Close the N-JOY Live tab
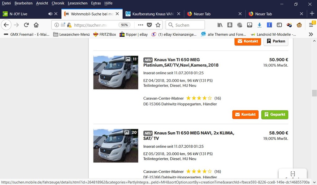 56,14
